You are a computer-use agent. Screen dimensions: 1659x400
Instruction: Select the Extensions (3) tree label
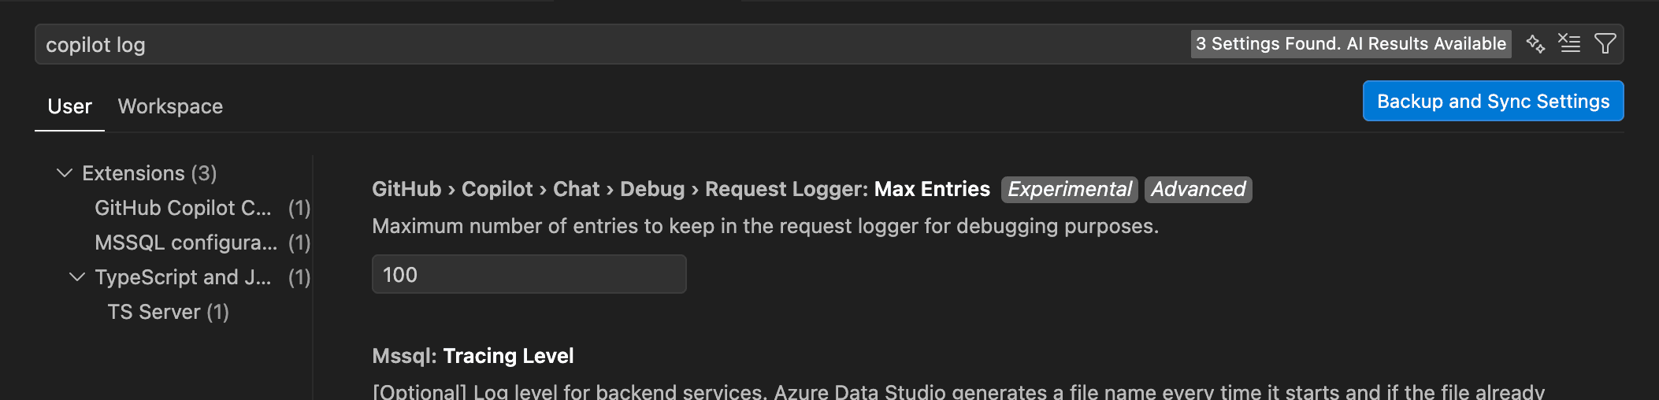(x=149, y=173)
